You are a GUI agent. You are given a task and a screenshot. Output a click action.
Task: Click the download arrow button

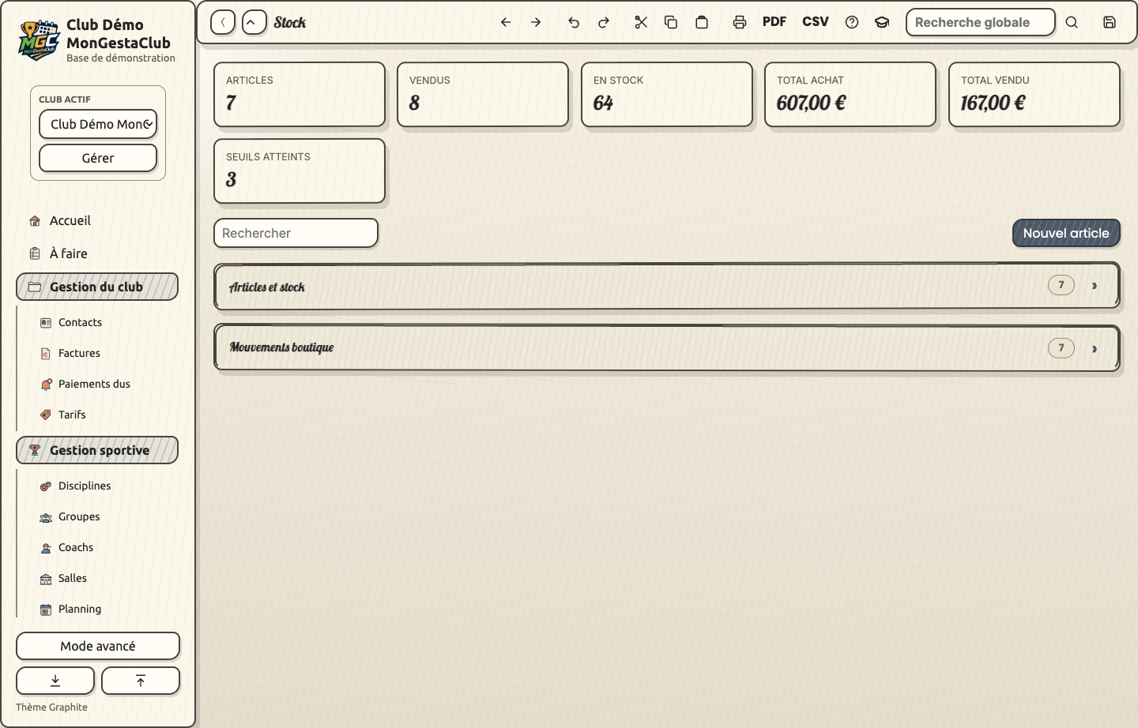click(x=55, y=681)
